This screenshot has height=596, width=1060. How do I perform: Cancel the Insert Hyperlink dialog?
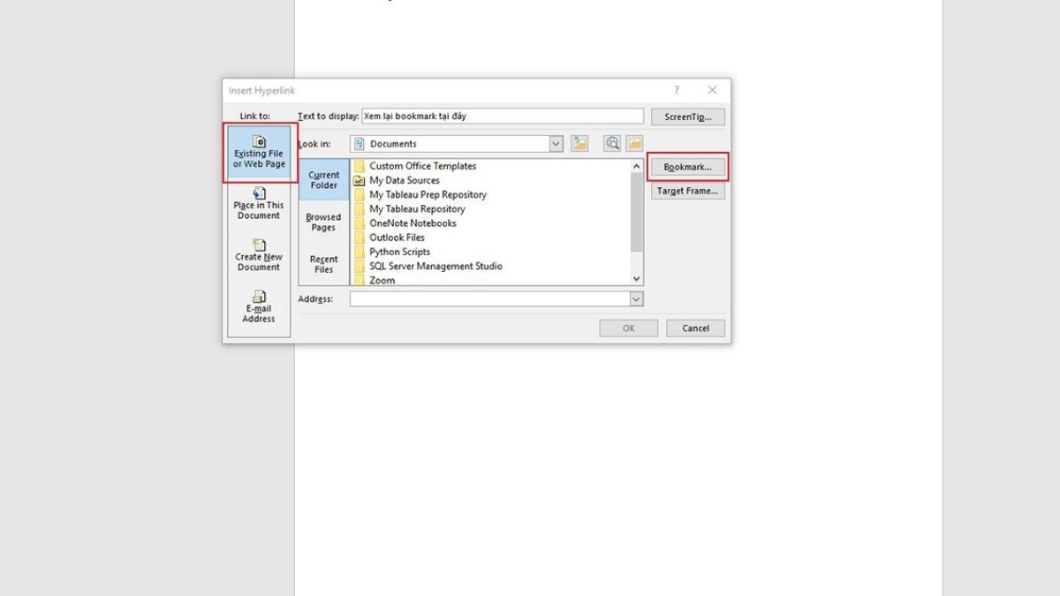point(695,328)
